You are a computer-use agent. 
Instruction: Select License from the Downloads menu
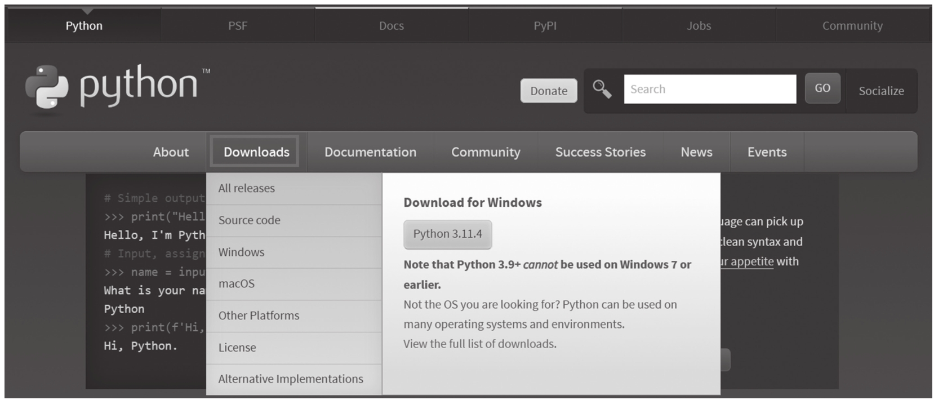click(x=237, y=348)
